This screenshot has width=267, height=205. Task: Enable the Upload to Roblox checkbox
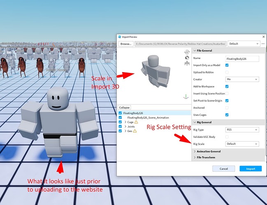pyautogui.click(x=227, y=72)
